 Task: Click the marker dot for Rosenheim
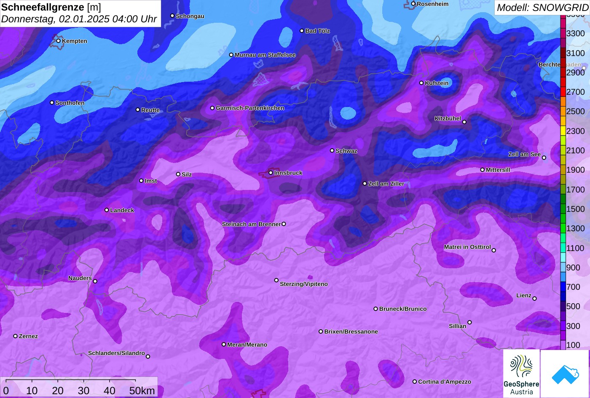click(413, 4)
